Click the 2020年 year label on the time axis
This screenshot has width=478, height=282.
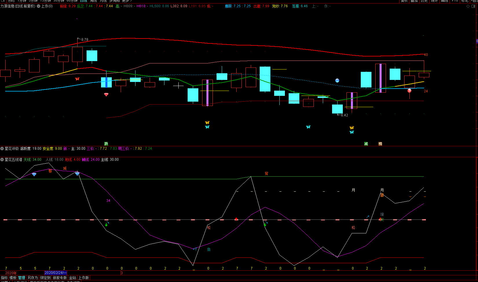coord(11,273)
